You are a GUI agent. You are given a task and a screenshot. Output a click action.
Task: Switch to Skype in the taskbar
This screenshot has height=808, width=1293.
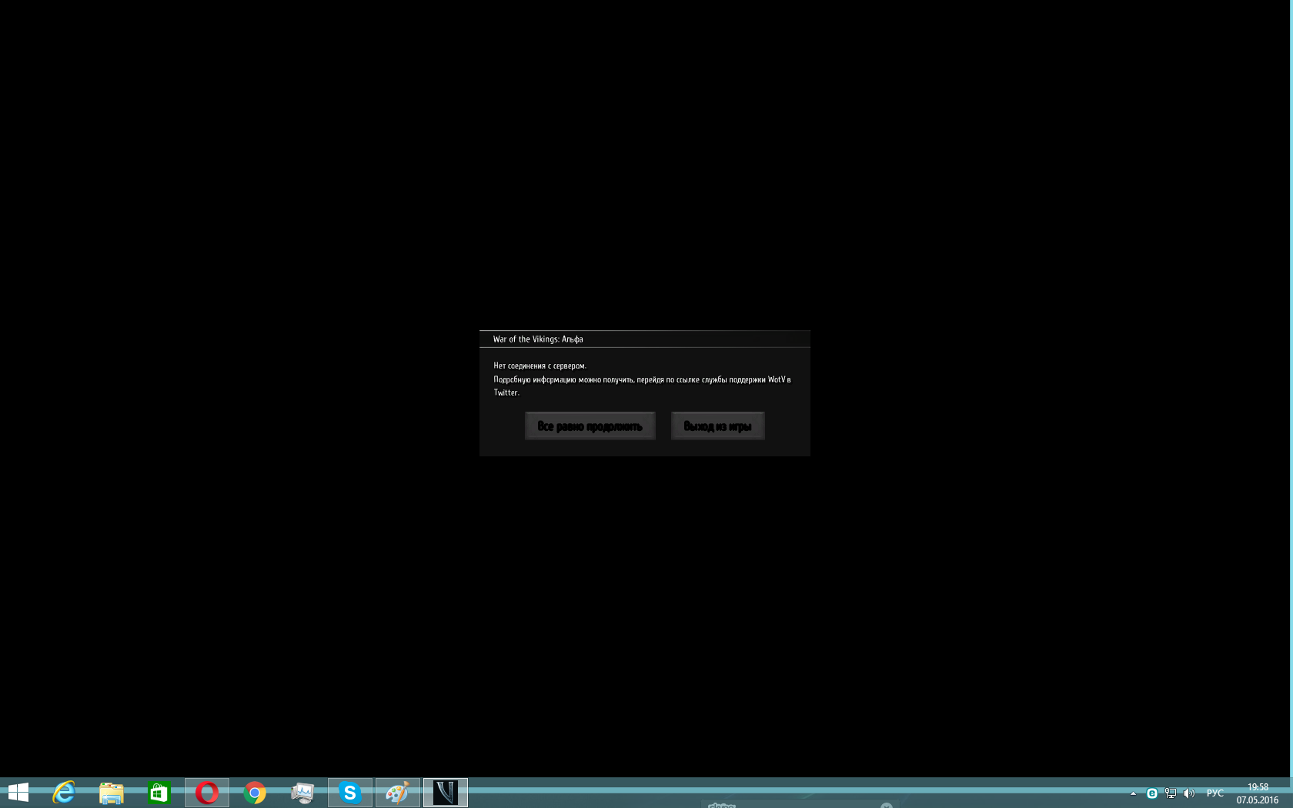coord(350,793)
